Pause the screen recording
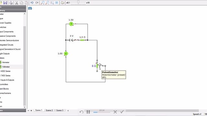207x116 pixels. click(x=88, y=112)
